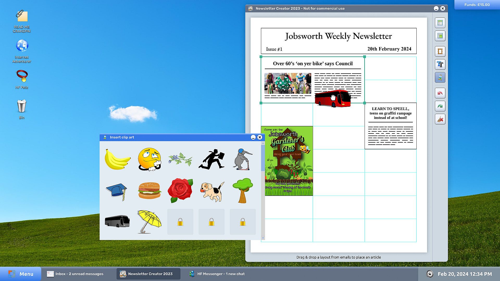Viewport: 500px width, 281px height.
Task: Click the clear page broom icon
Action: tap(440, 119)
